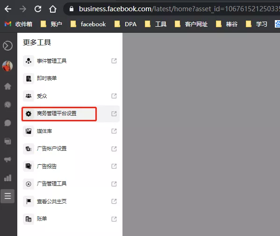Open the facebook bookmarks folder
Screen dimensions: 280x236
coord(88,24)
